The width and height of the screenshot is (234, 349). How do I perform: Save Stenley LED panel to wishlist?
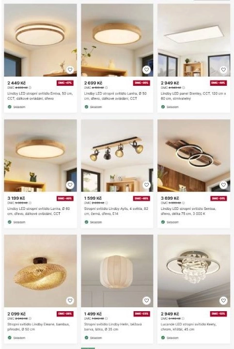click(x=223, y=70)
